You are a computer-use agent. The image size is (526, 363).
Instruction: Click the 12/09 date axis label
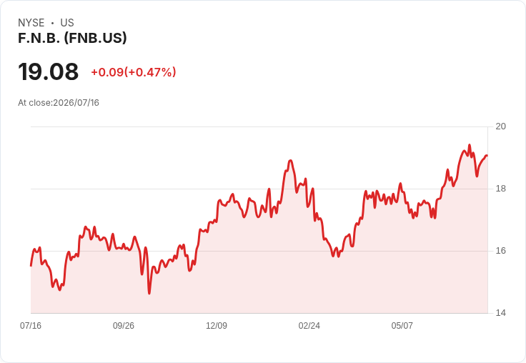pos(217,325)
